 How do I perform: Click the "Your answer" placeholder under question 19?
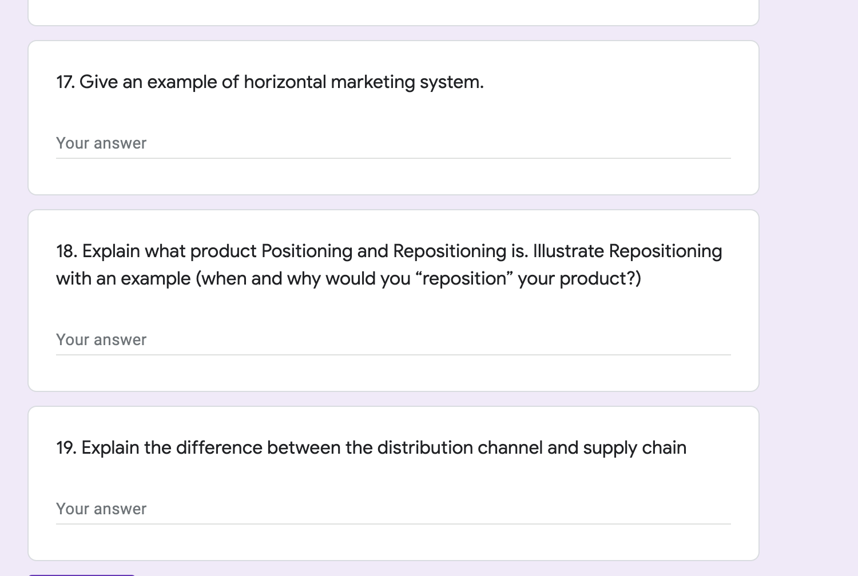click(101, 509)
